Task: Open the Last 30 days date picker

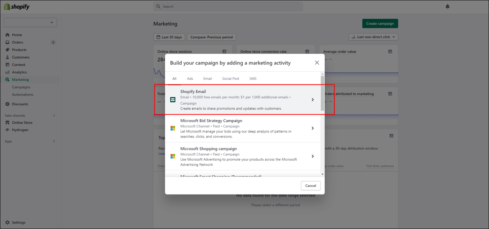Action: pos(169,37)
